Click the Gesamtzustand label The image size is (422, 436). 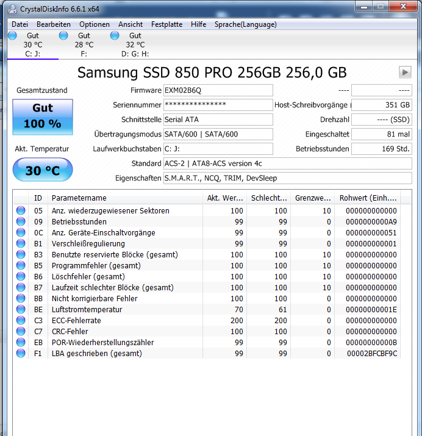point(42,90)
